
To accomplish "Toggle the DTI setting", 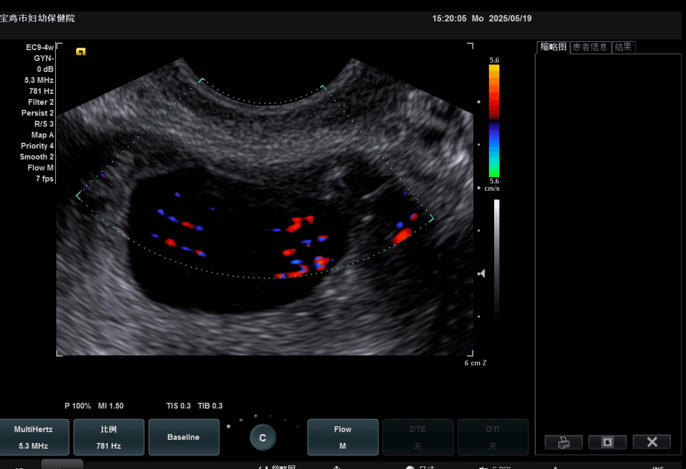I will [x=492, y=437].
